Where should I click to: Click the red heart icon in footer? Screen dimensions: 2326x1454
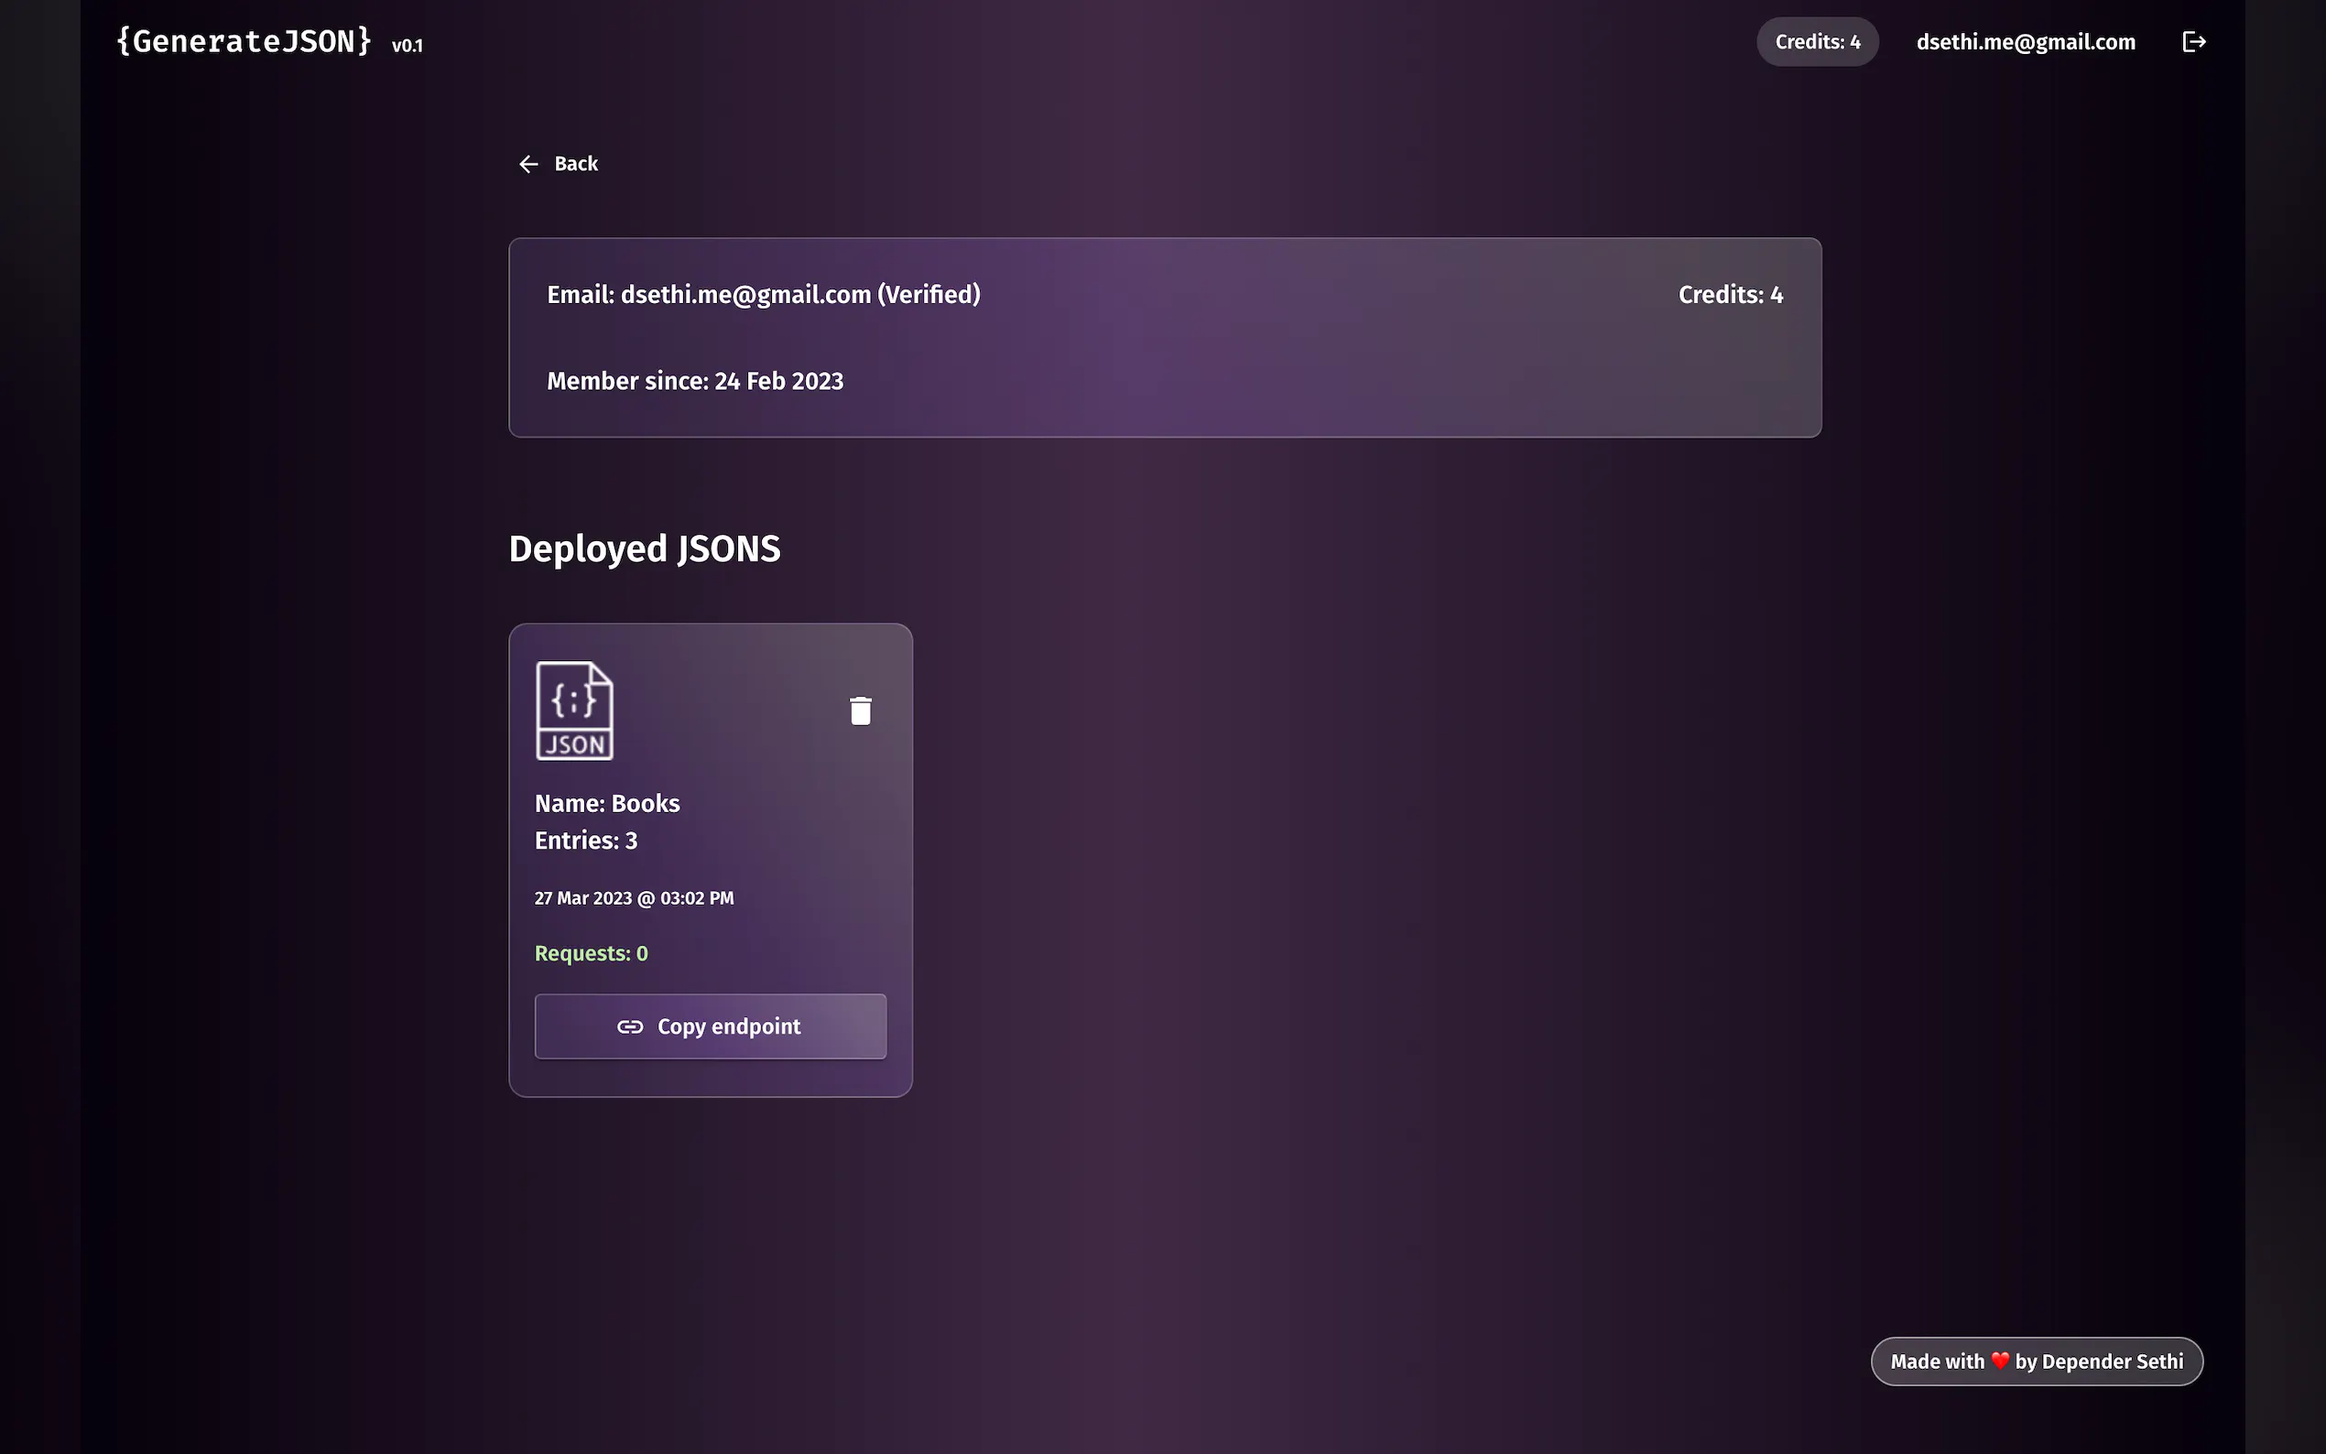1999,1361
